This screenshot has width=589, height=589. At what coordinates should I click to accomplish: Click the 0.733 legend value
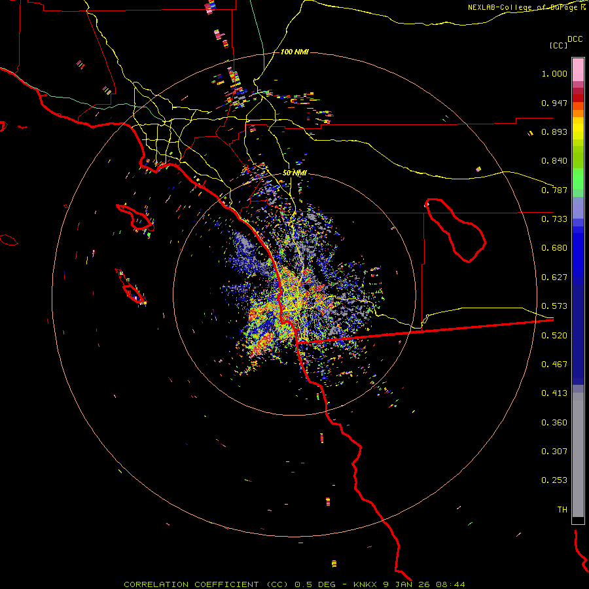554,219
